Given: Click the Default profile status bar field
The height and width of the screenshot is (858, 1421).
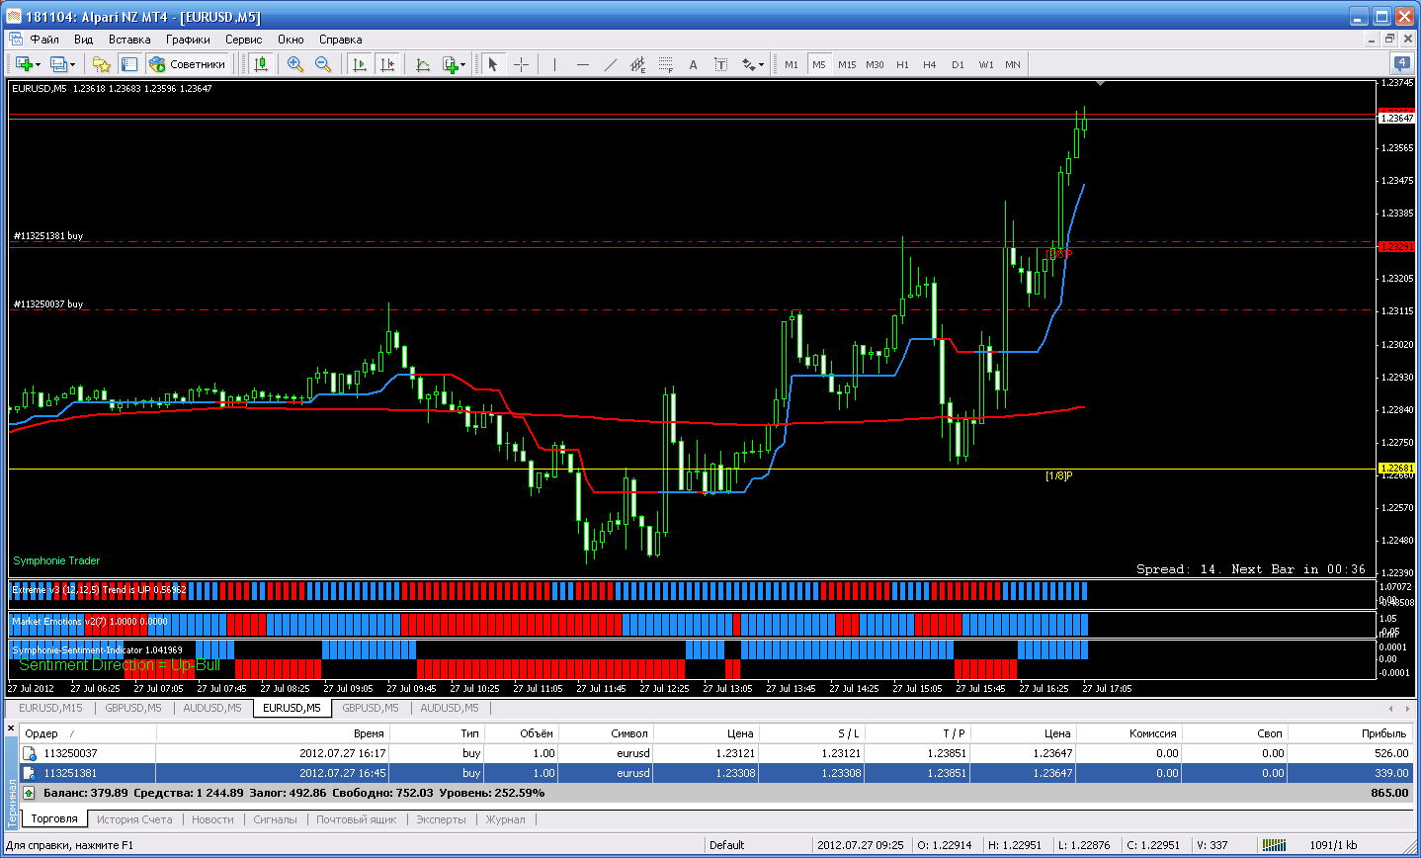Looking at the screenshot, I should click(758, 845).
